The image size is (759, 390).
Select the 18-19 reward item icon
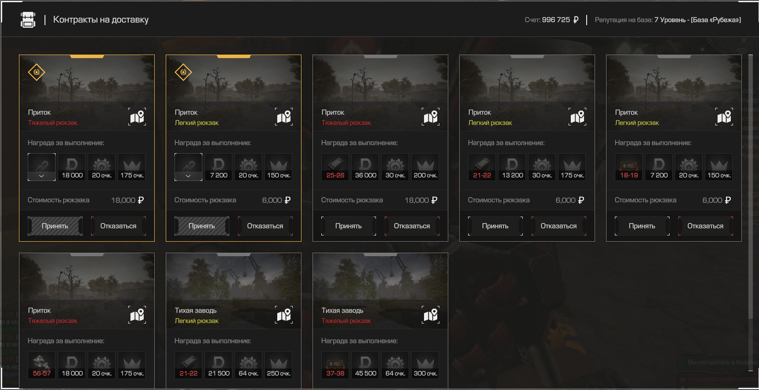629,167
